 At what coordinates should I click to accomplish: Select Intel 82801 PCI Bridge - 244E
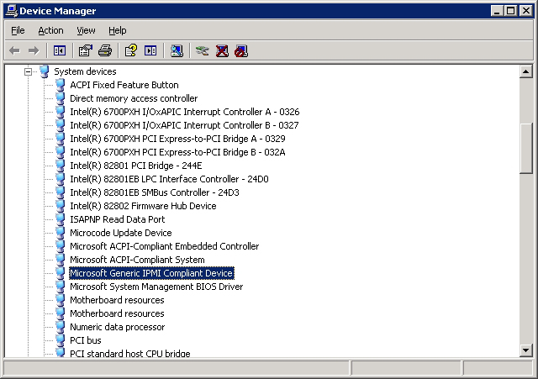pos(136,166)
